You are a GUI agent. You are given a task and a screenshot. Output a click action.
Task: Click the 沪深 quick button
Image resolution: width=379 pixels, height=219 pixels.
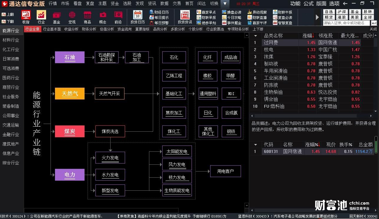(x=342, y=12)
